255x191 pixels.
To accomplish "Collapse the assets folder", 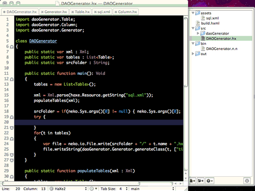I will 193,13.
